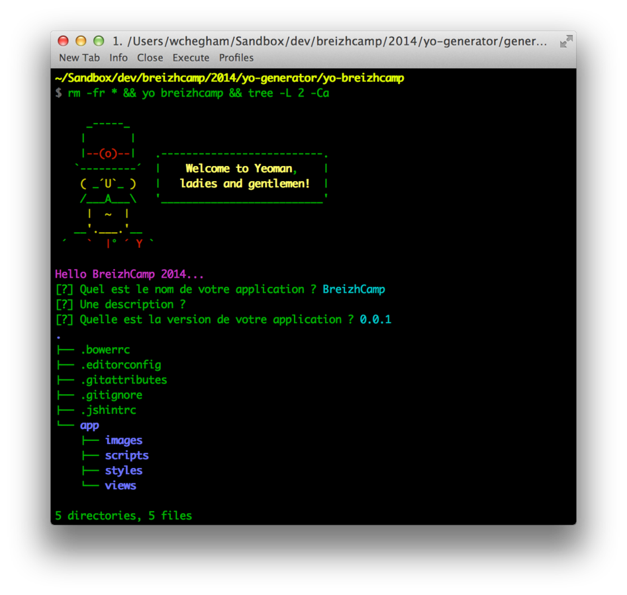
Task: Click the 'images' directory entry
Action: [124, 440]
